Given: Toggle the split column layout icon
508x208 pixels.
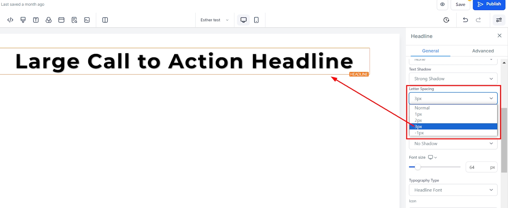Looking at the screenshot, I should pyautogui.click(x=105, y=20).
